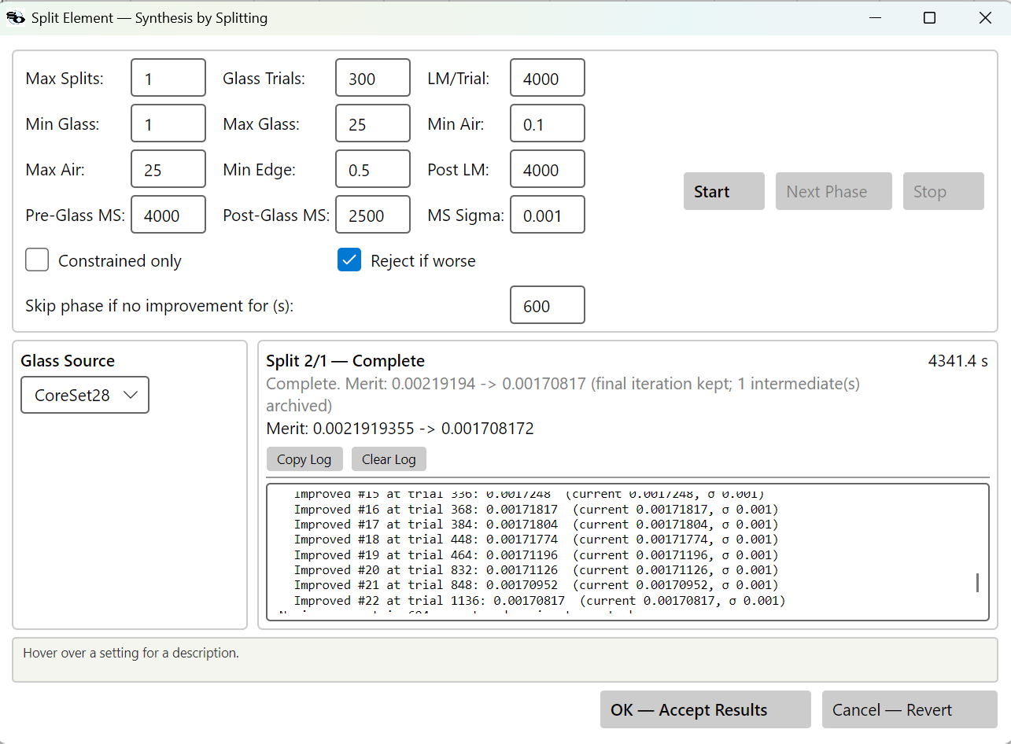Click log line Improved #20 at trial 832
The image size is (1011, 744).
535,569
